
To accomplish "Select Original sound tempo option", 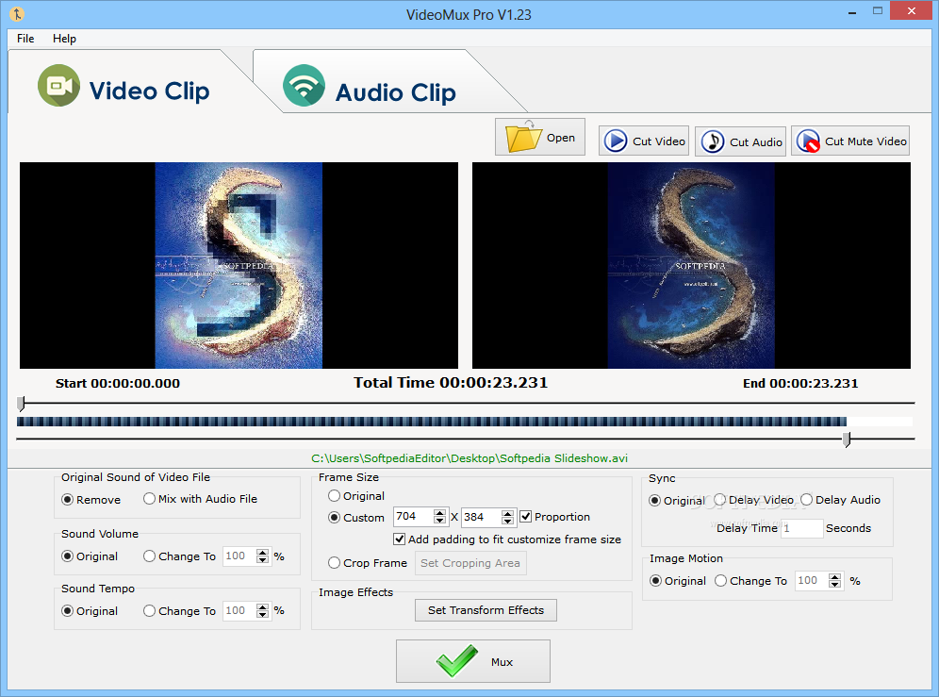I will click(90, 610).
